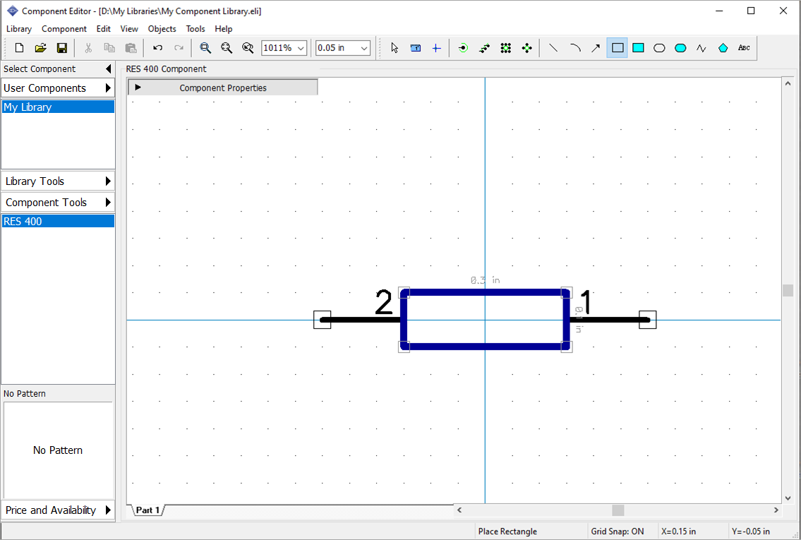Open the Edit menu
Viewport: 801px width, 540px height.
pos(104,29)
